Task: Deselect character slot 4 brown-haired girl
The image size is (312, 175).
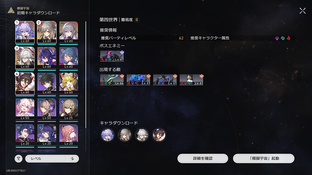Action: tap(25, 84)
